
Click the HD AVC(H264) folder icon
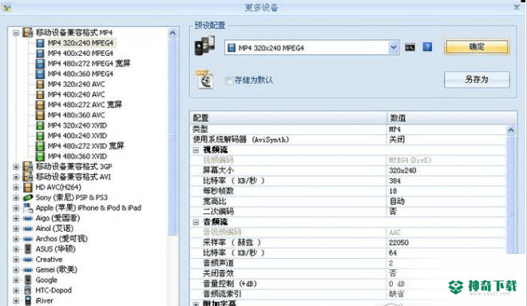click(28, 187)
